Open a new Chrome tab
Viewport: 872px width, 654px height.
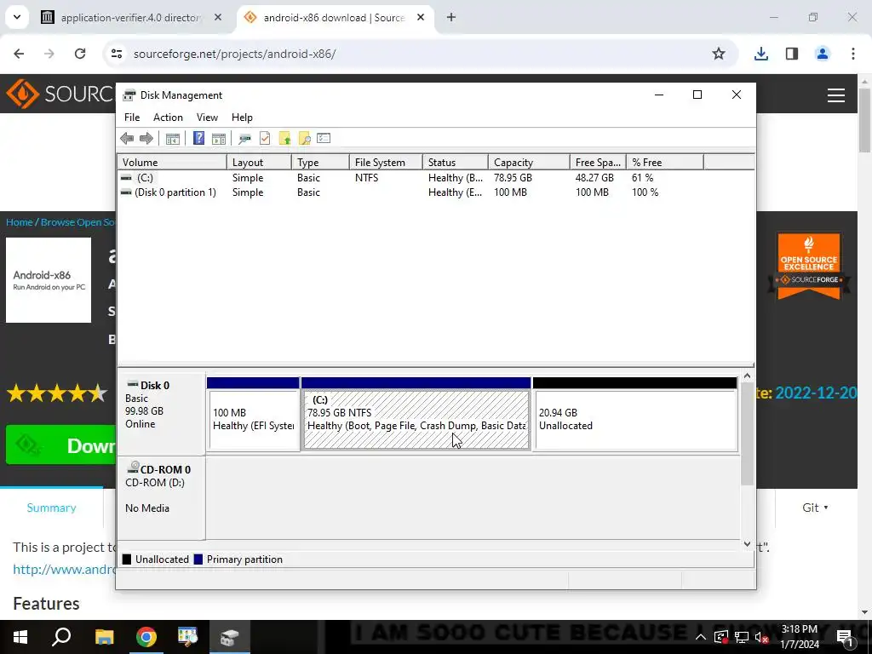click(x=451, y=17)
